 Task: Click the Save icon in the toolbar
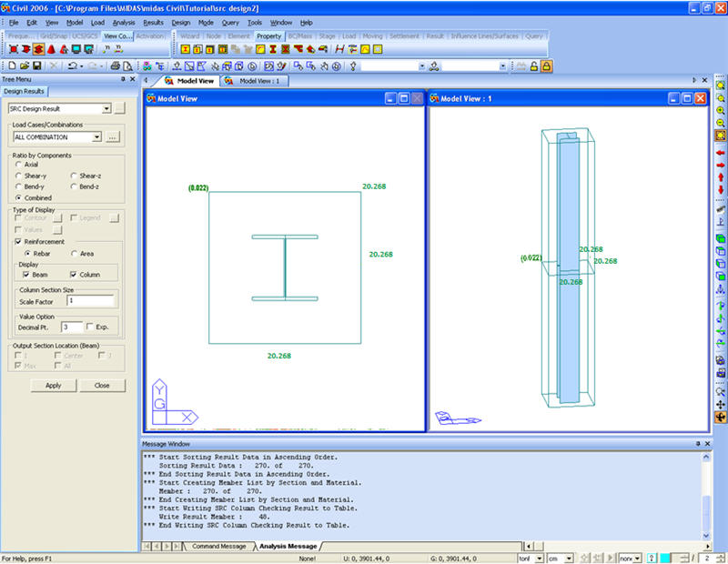36,65
